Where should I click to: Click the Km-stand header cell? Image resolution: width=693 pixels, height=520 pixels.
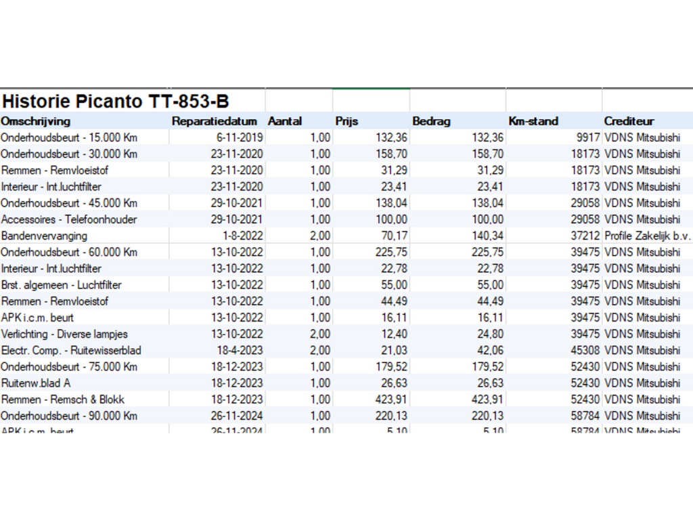(x=534, y=121)
